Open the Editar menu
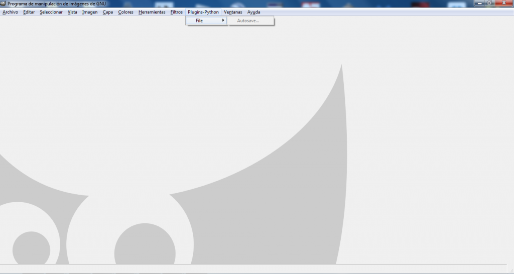Viewport: 514px width, 274px height. tap(29, 12)
